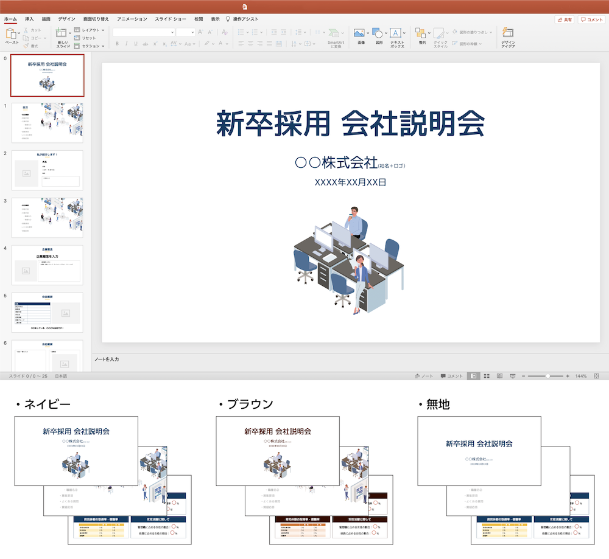This screenshot has height=559, width=609.
Task: Click the paste (ペースト) clipboard icon
Action: pyautogui.click(x=11, y=34)
